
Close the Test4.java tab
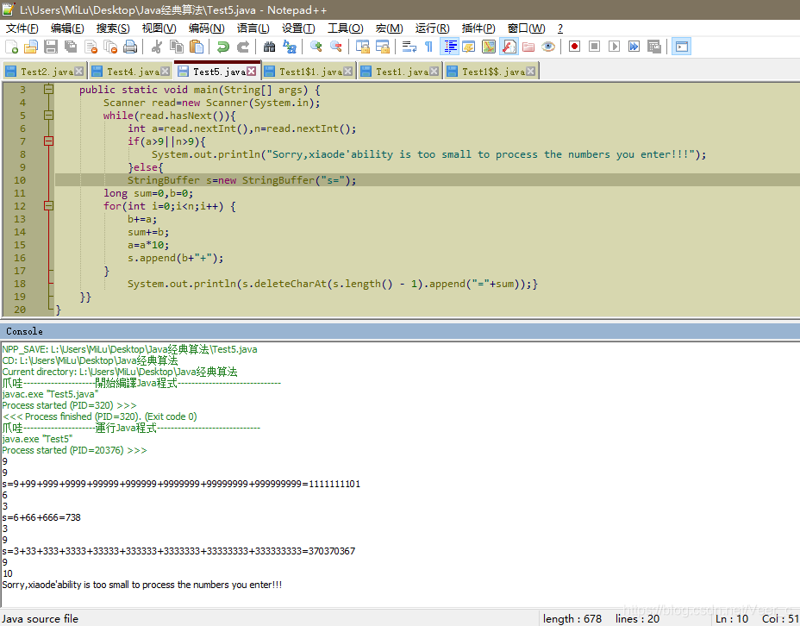coord(165,72)
